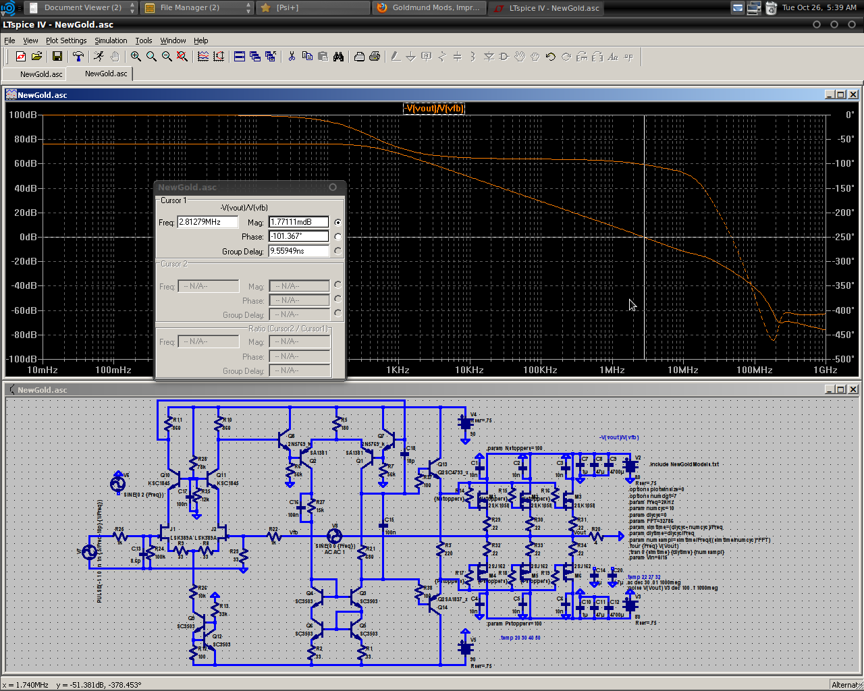Click the 1MHz x-axis label
The image size is (864, 691).
pyautogui.click(x=612, y=370)
